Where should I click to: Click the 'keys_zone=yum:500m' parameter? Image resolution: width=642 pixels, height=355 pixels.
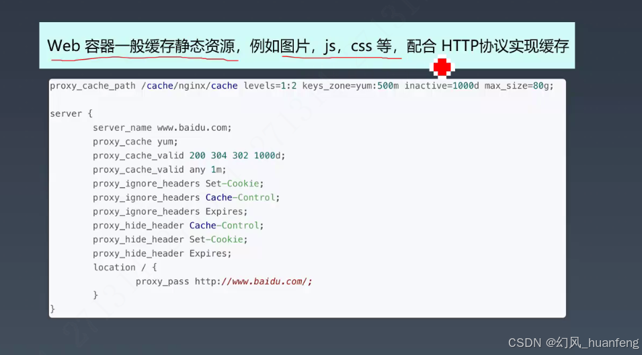coord(350,86)
